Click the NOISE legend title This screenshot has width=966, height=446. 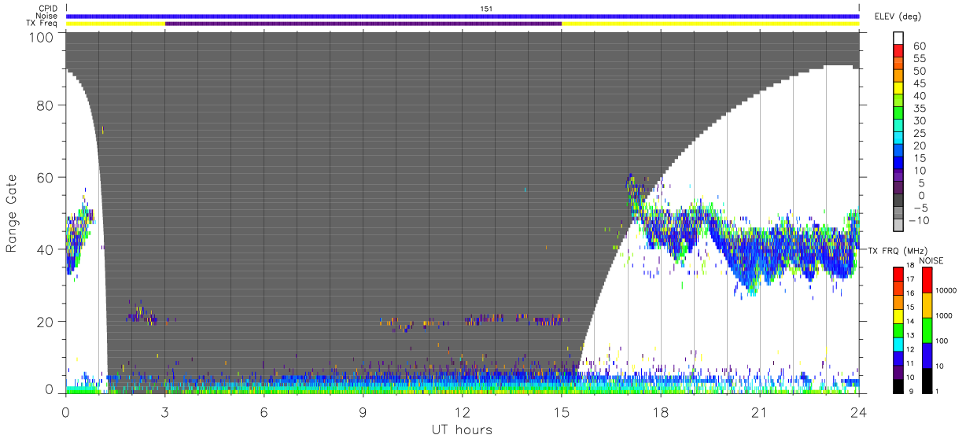click(x=931, y=260)
